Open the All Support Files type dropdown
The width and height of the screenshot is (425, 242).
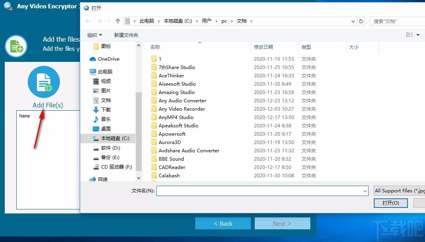(399, 191)
